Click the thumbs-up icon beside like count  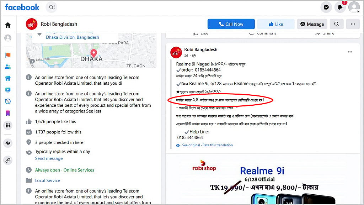29,122
